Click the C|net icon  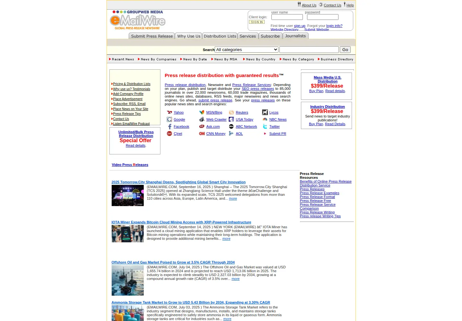169,134
